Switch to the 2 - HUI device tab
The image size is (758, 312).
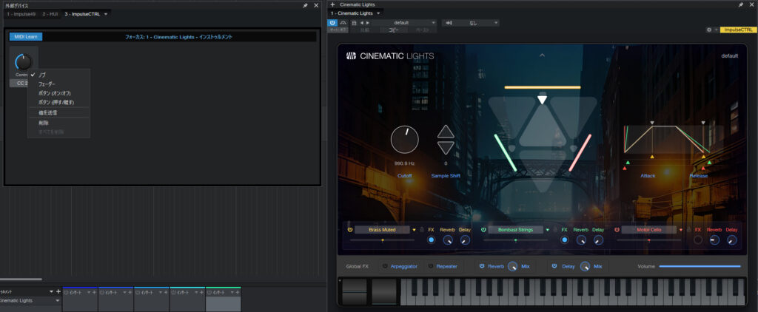(50, 14)
